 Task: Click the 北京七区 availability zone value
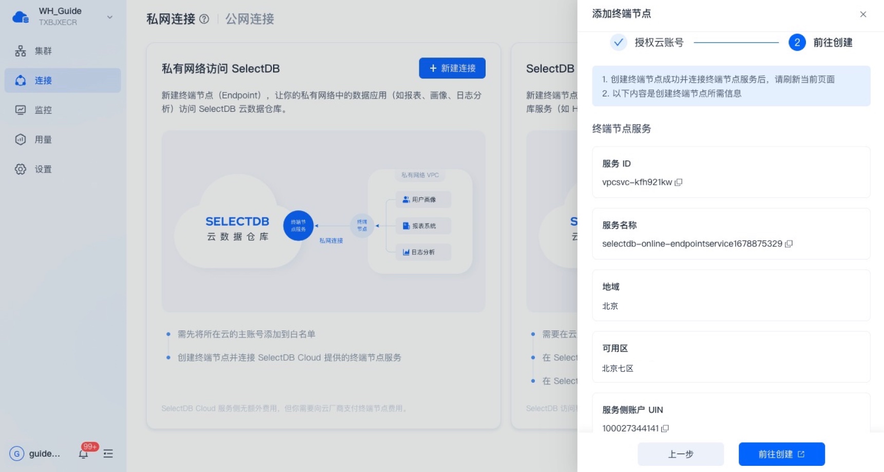tap(618, 368)
